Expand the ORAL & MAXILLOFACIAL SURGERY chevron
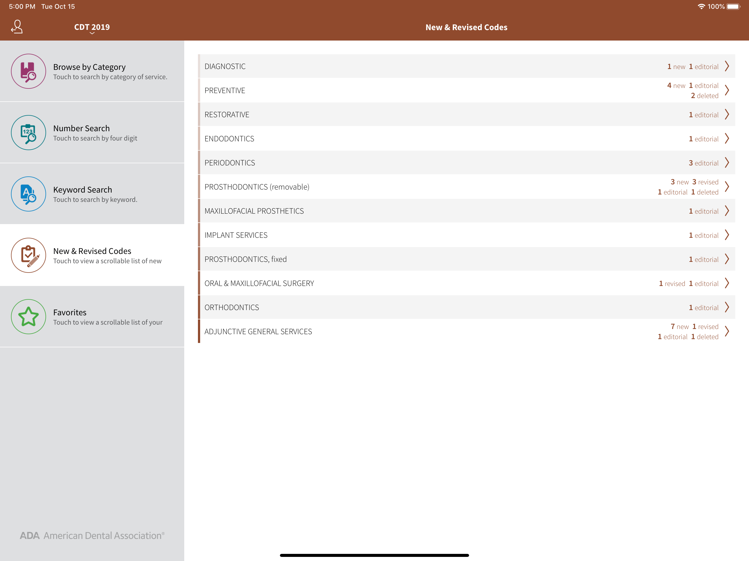 click(x=727, y=283)
